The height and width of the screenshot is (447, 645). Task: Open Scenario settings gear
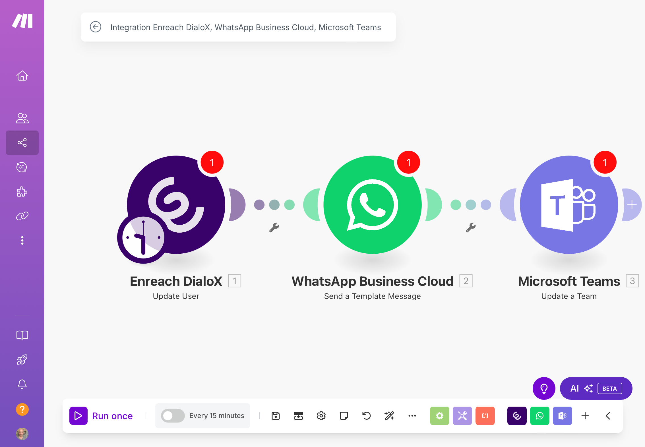[x=321, y=416]
